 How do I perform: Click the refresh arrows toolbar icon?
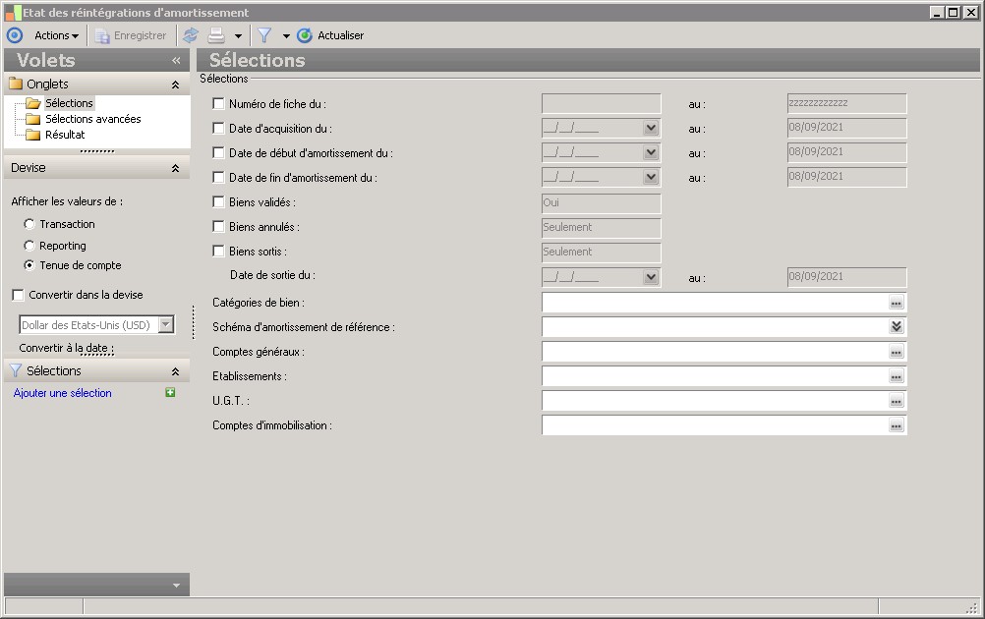191,35
